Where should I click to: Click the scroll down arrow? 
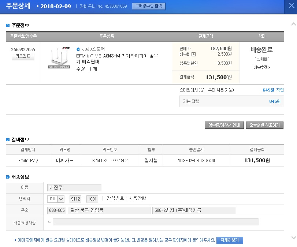293,237
